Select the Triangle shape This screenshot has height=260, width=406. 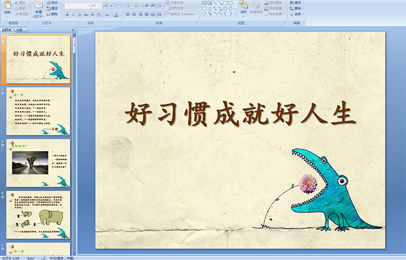[210, 9]
